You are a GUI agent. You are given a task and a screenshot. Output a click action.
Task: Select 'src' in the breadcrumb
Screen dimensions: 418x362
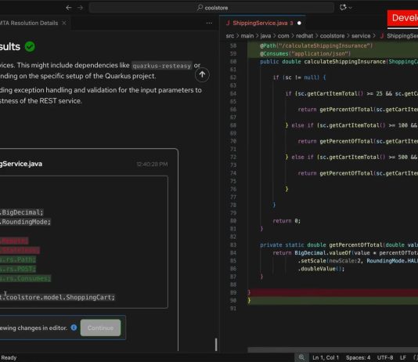coord(230,36)
